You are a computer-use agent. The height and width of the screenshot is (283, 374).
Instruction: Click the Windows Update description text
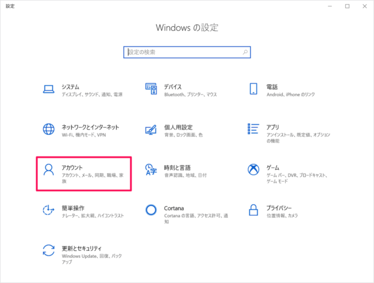tap(92, 259)
